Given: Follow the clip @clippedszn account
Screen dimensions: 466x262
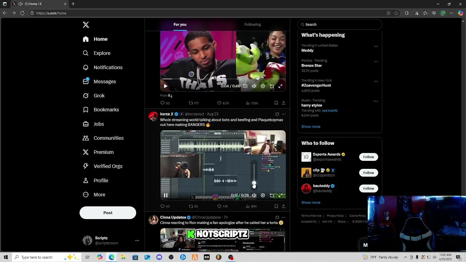Looking at the screenshot, I should (x=368, y=172).
